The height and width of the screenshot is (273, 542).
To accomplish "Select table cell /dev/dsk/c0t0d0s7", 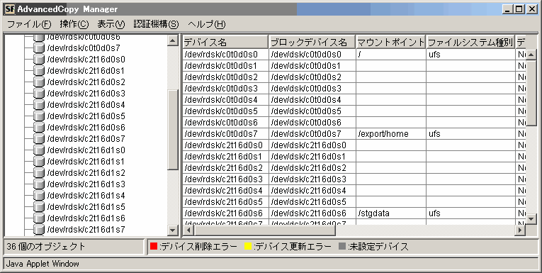I will pyautogui.click(x=312, y=134).
